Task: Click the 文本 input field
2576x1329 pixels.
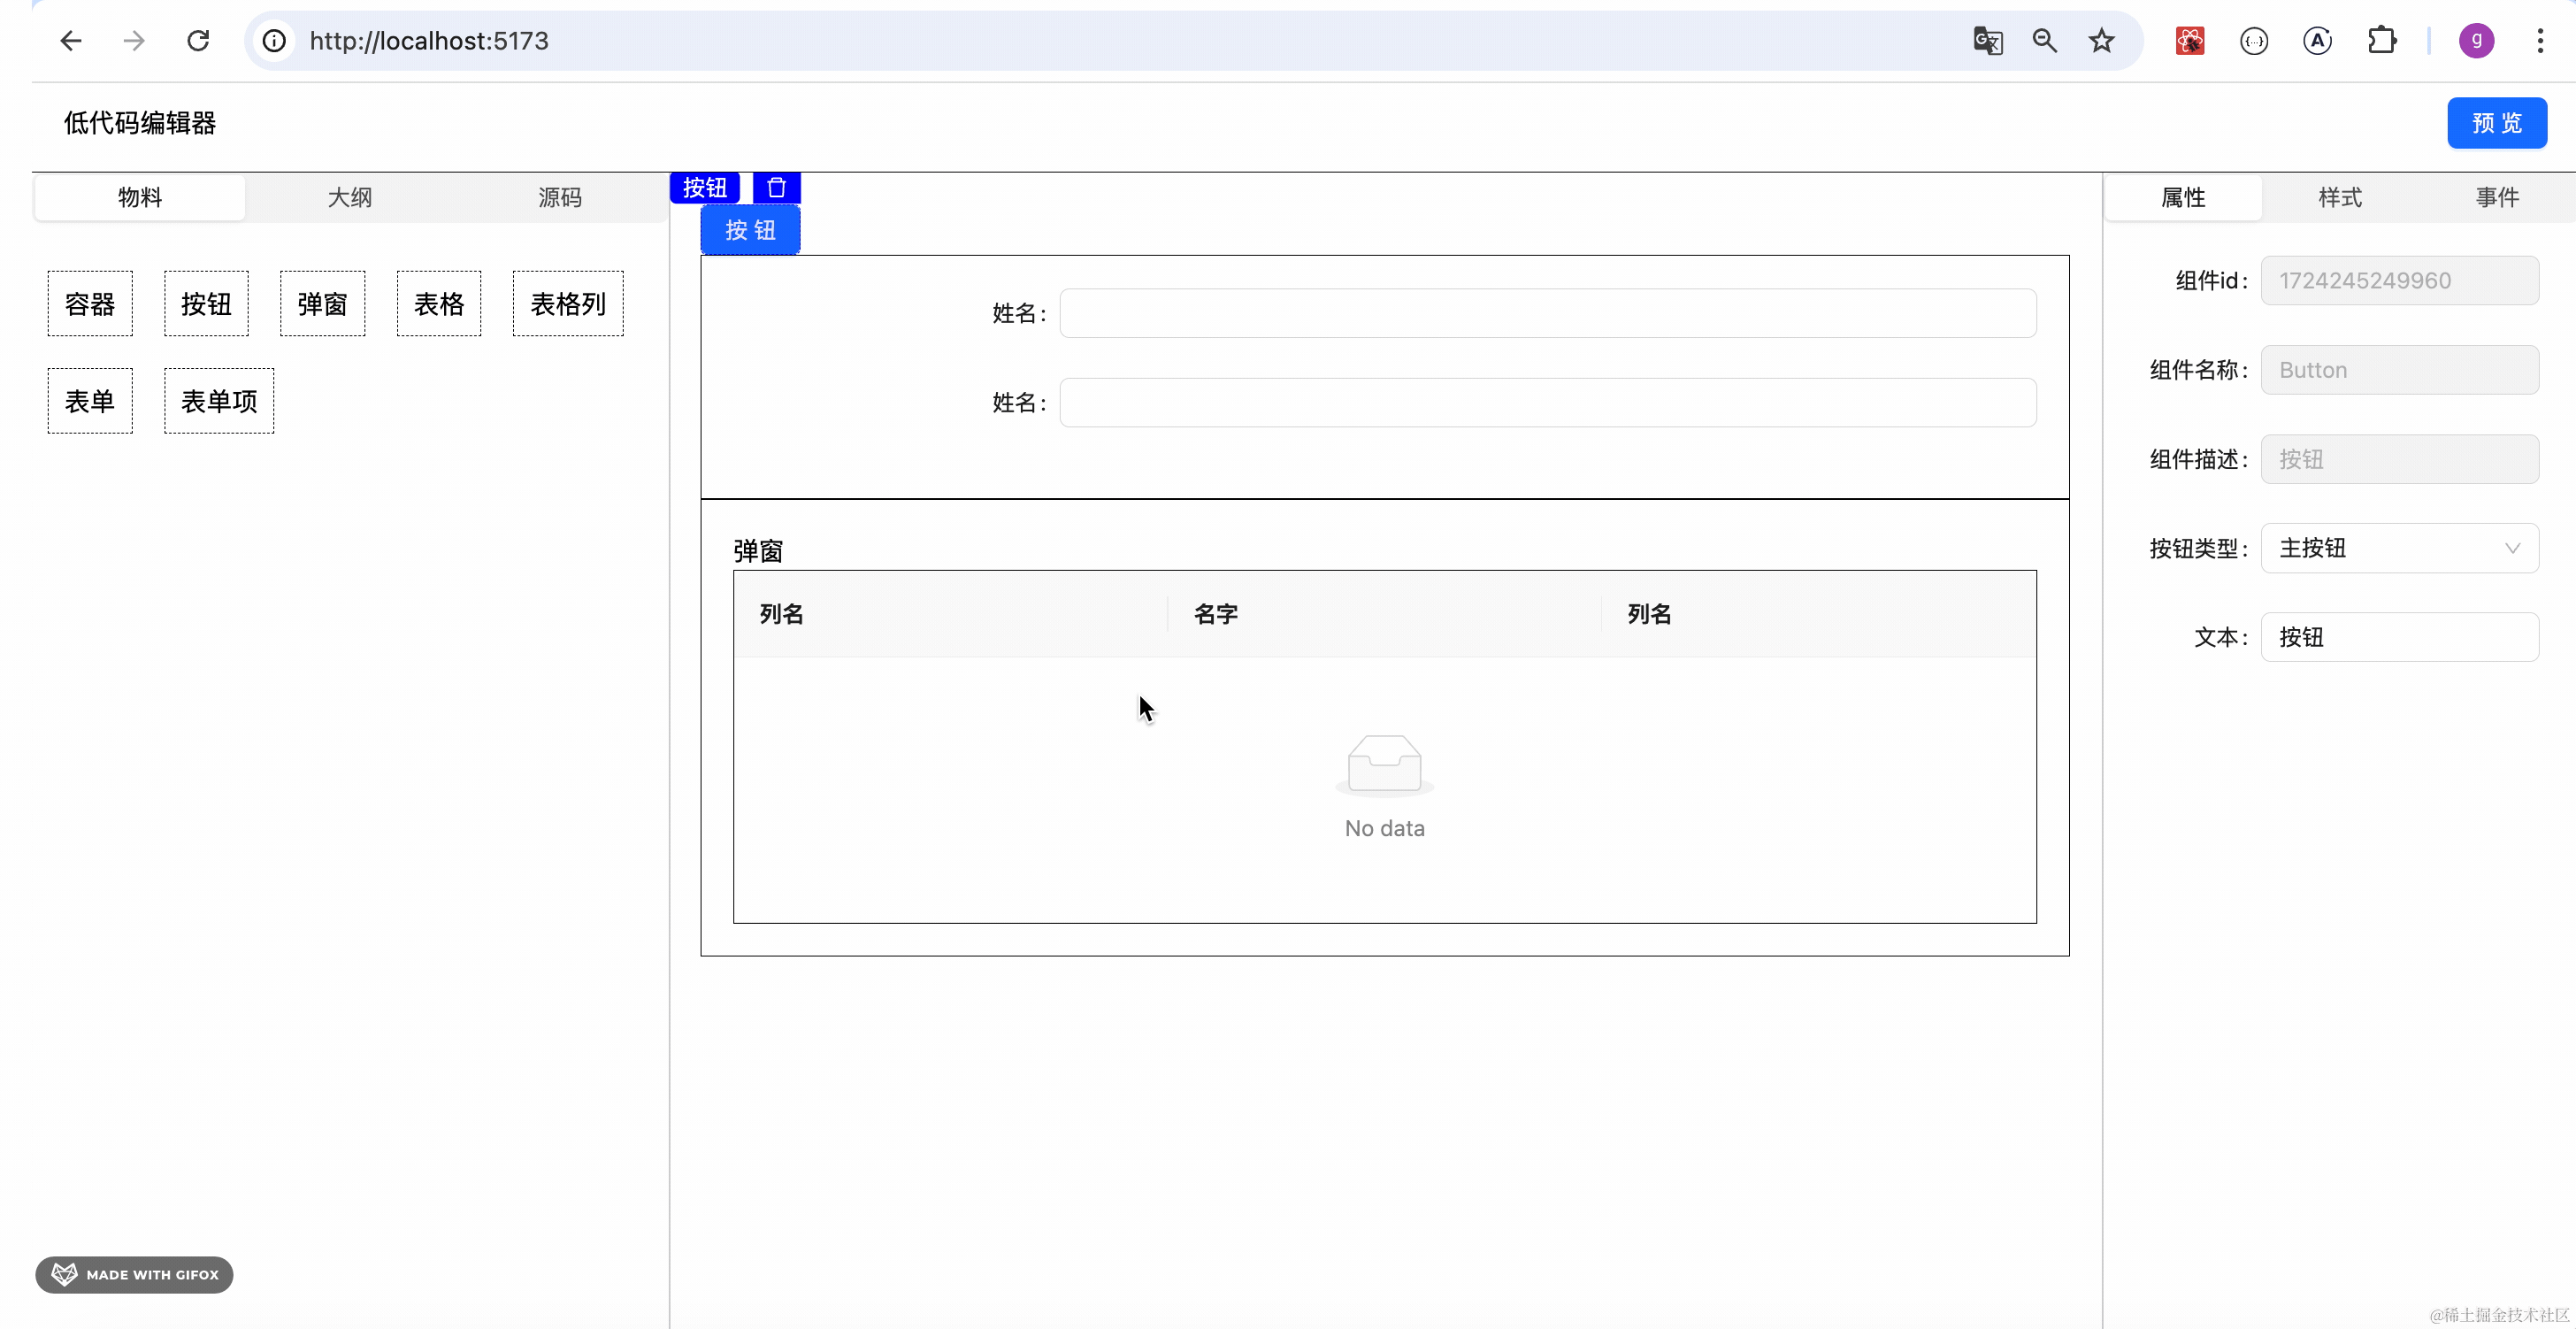Action: pos(2399,637)
